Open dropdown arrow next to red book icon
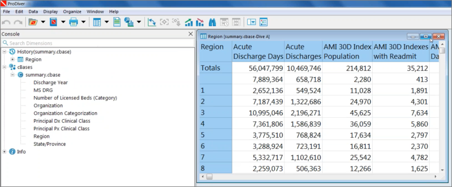Screen dimensions: 452x187 pyautogui.click(x=63, y=22)
